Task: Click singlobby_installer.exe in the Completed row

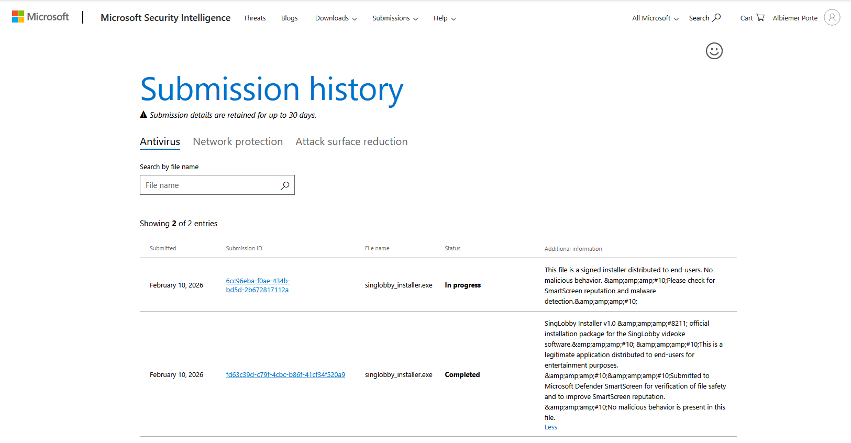Action: coord(399,375)
